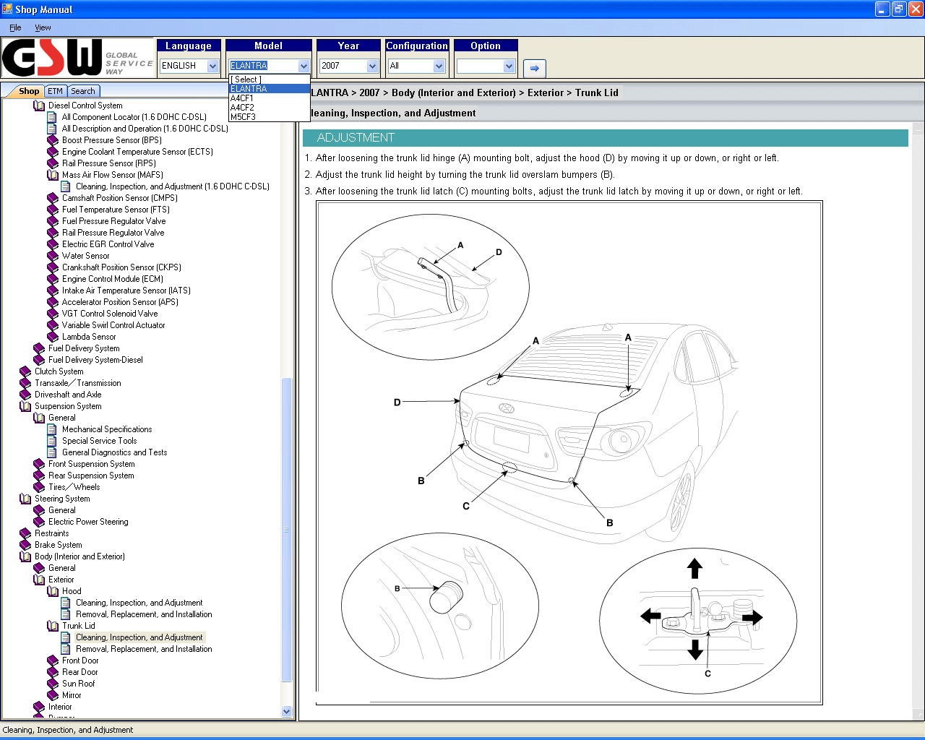The height and width of the screenshot is (740, 925).
Task: Open the View menu
Action: [x=43, y=27]
